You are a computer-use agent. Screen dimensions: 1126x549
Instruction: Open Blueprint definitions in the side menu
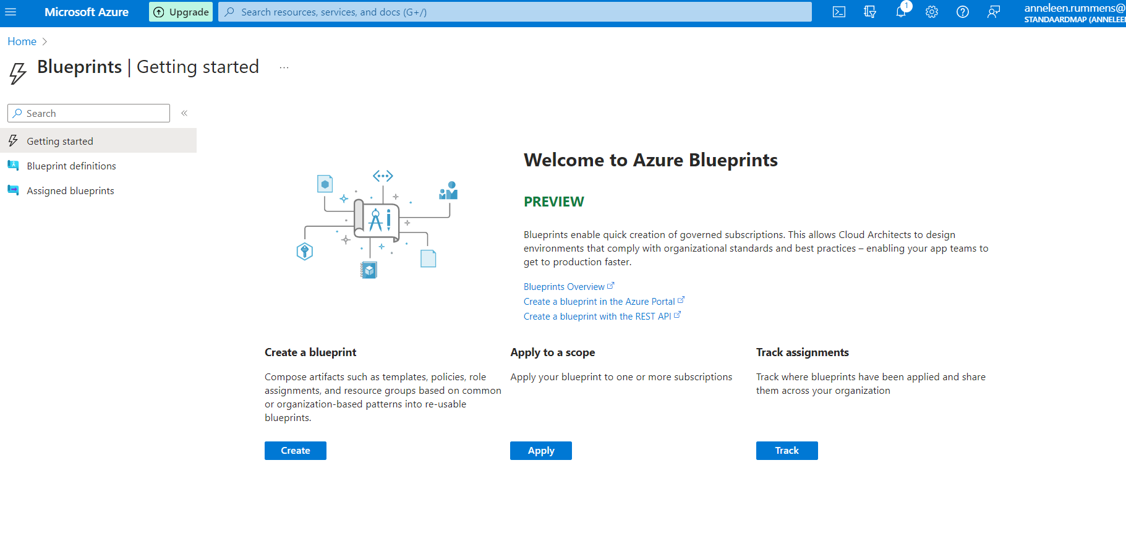pos(98,166)
